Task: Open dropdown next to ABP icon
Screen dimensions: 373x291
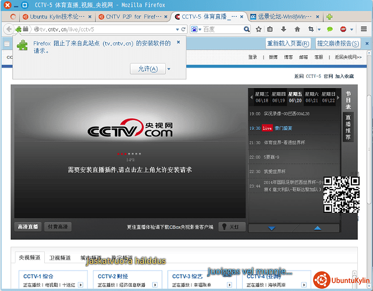Action: (x=351, y=30)
